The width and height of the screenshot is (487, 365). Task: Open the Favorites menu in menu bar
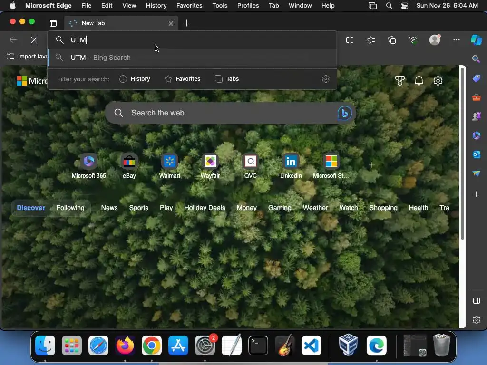(x=189, y=6)
